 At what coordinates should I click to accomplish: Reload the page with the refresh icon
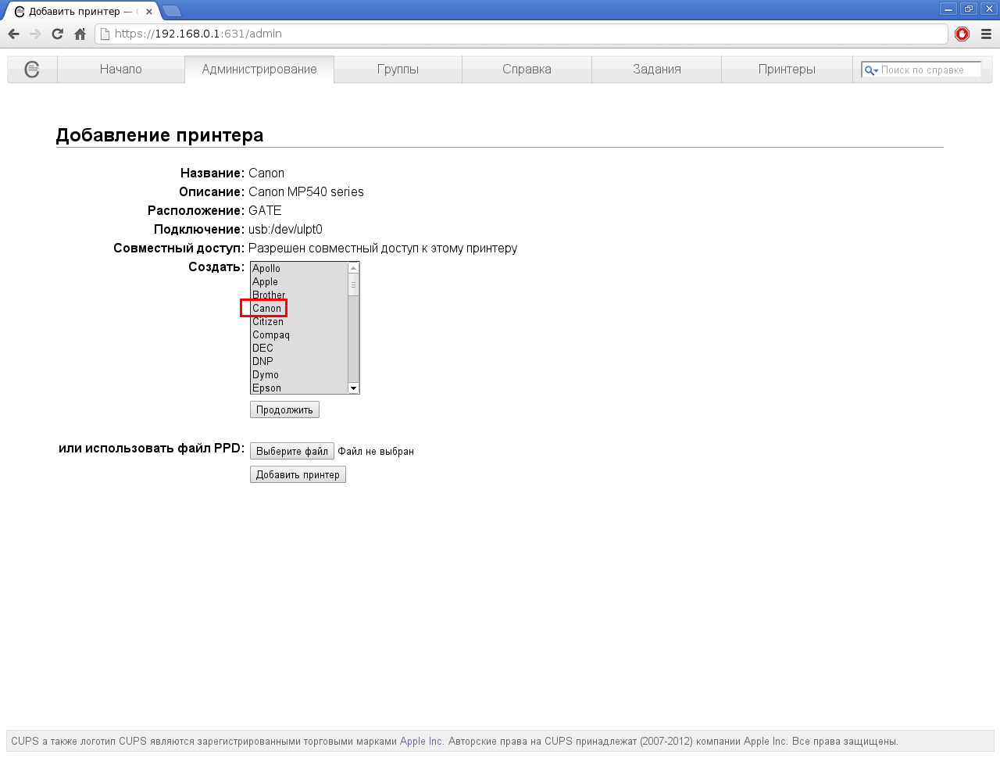coord(57,34)
